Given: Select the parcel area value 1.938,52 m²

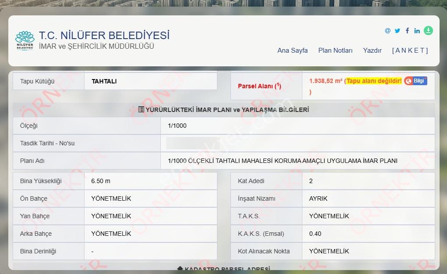Looking at the screenshot, I should click(x=326, y=81).
